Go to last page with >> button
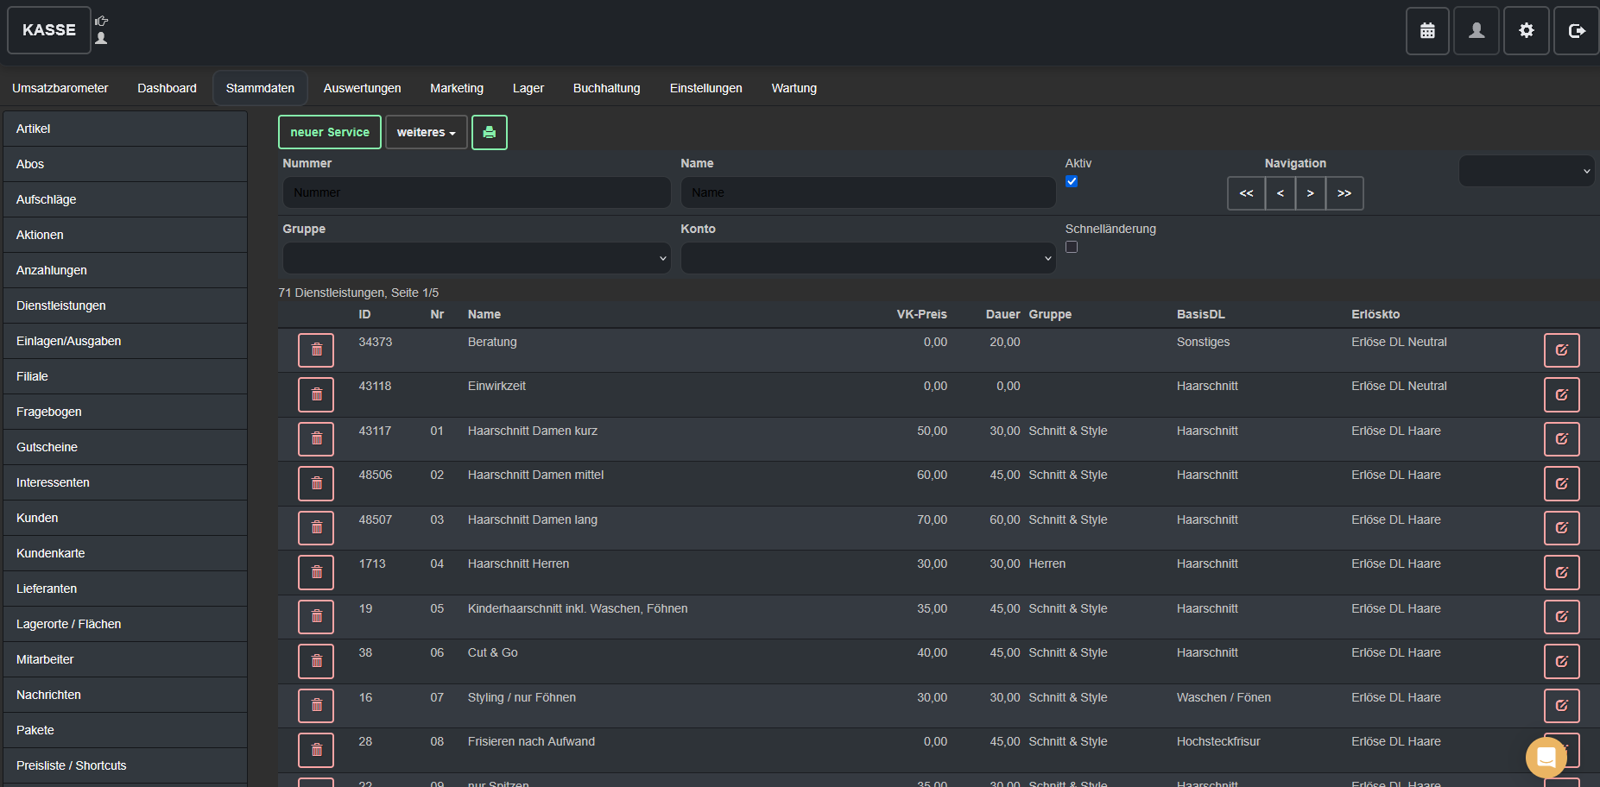 coord(1344,193)
